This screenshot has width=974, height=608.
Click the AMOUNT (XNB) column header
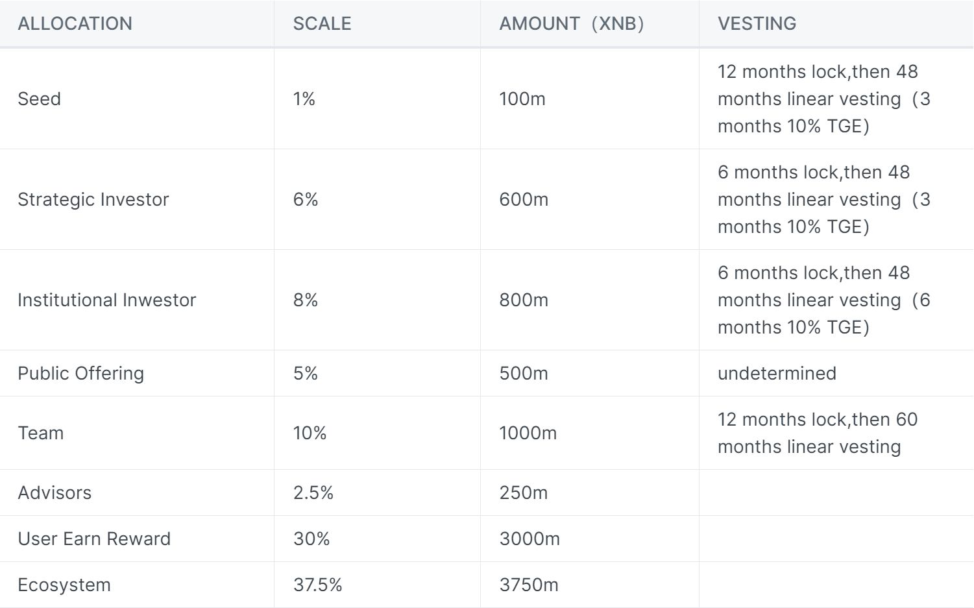571,24
